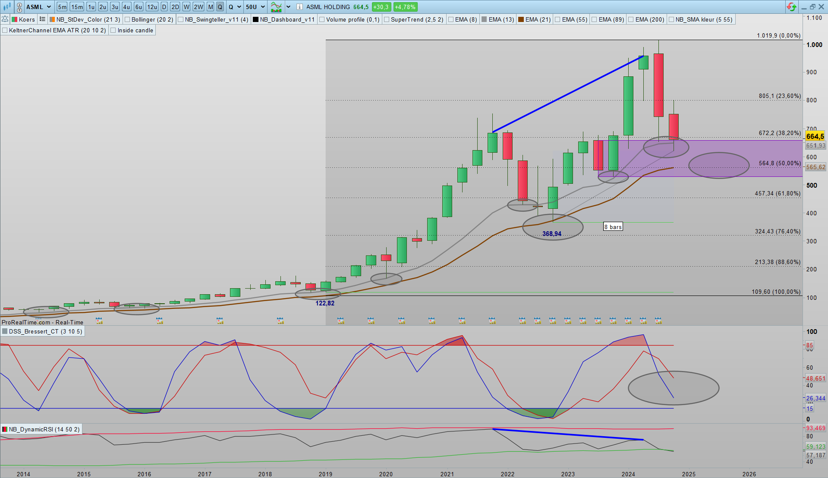Enable the Bollinger (20 2) checkbox
This screenshot has width=828, height=478.
[127, 19]
